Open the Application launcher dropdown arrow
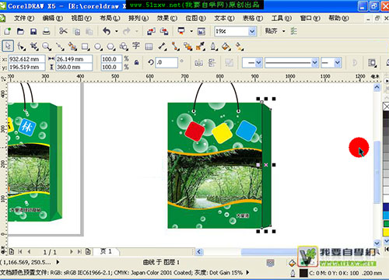Screen dimensions: 389x280 (x=191, y=31)
